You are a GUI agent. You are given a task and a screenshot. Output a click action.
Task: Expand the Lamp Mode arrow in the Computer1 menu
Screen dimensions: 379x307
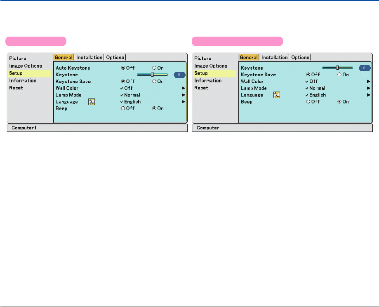[184, 95]
